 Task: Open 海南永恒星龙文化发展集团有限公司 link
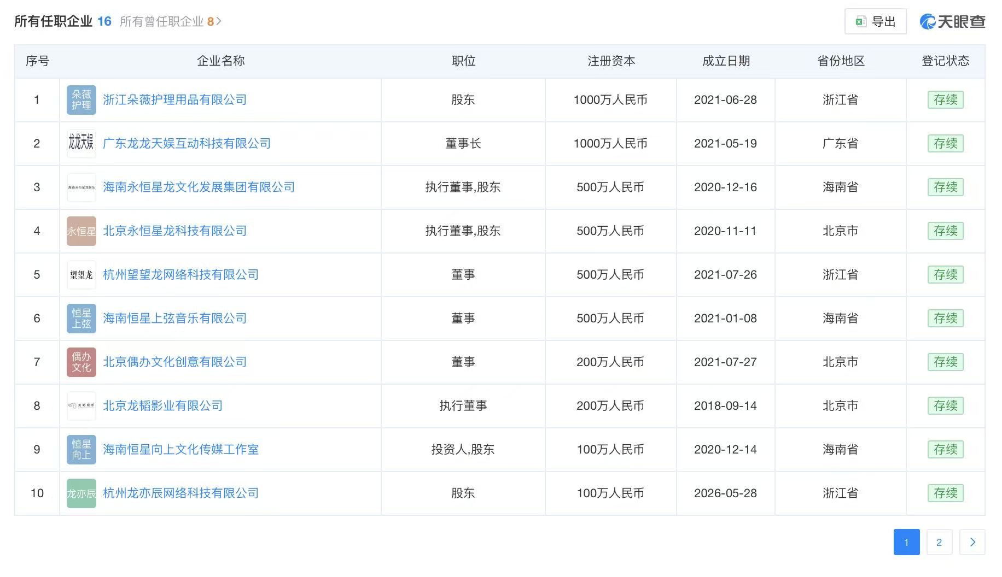pos(199,187)
